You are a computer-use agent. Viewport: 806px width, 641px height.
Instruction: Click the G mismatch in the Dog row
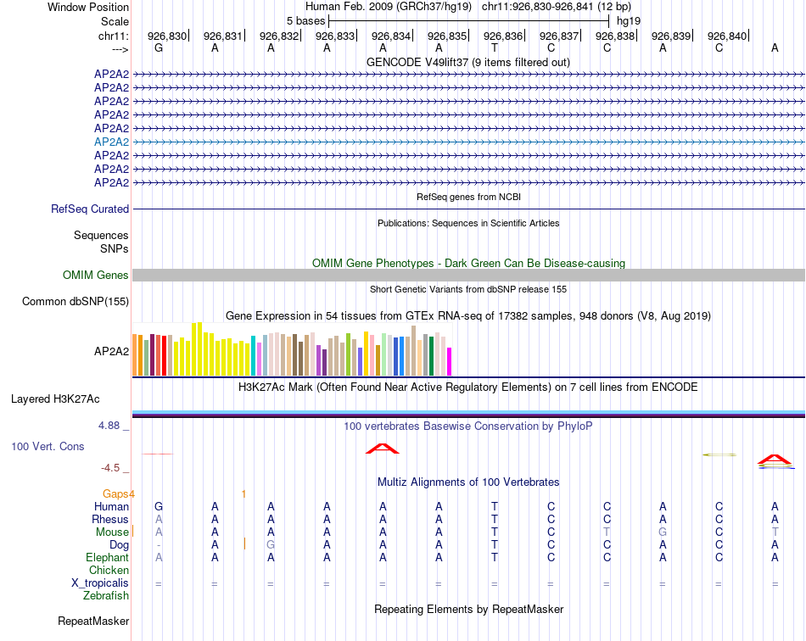[x=271, y=544]
